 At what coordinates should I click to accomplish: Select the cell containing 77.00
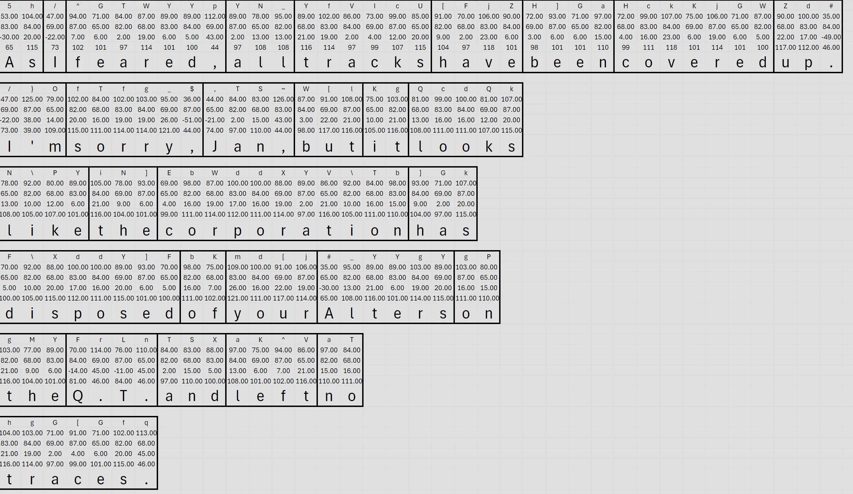point(32,350)
